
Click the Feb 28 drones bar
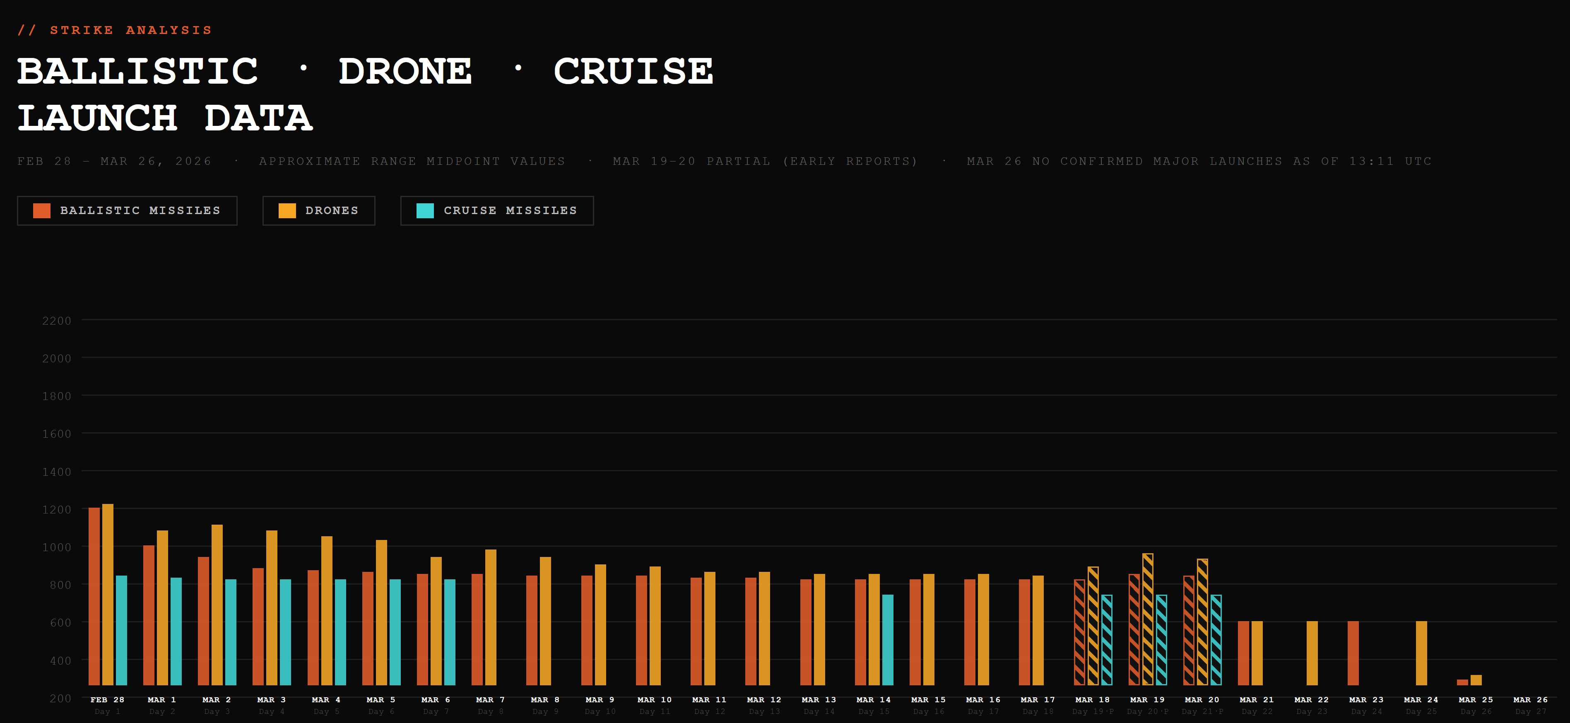click(108, 594)
